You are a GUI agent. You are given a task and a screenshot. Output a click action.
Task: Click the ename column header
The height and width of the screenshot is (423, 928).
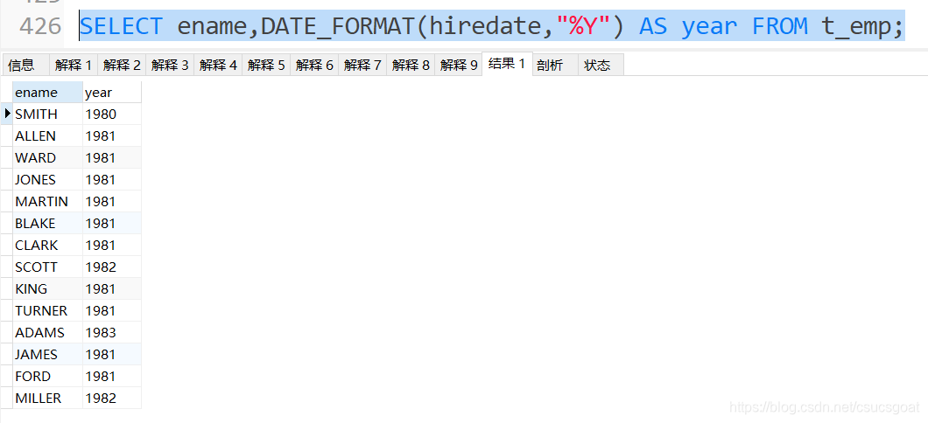click(x=47, y=92)
